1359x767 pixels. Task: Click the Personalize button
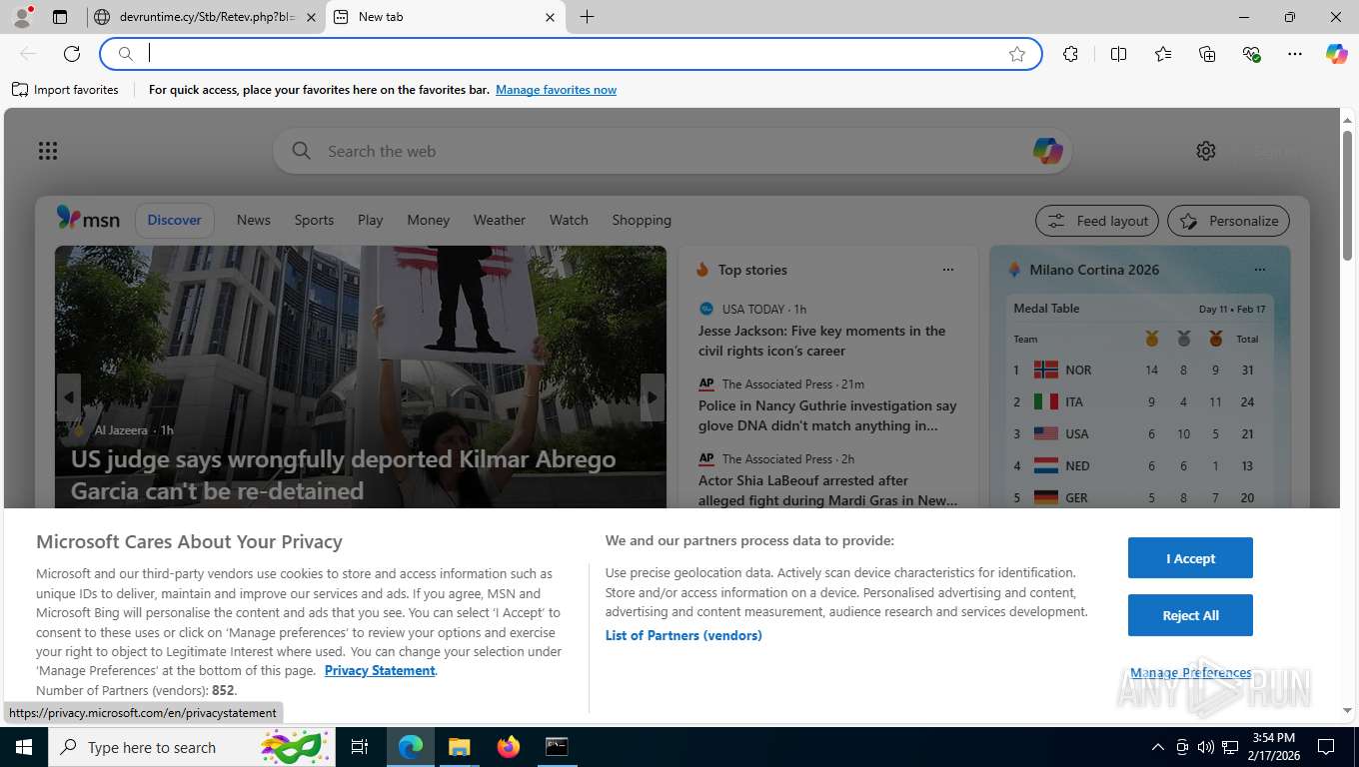1229,221
